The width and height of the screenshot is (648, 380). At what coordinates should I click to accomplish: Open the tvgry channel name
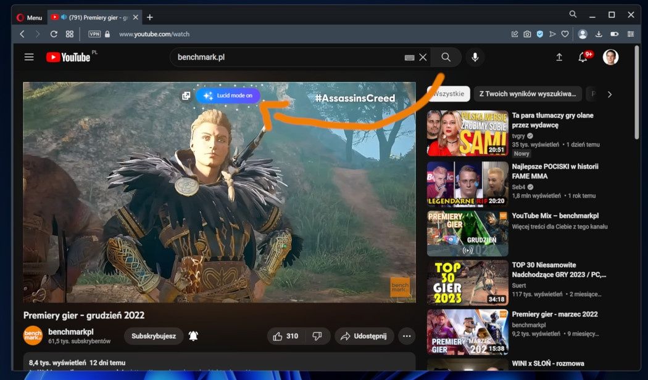518,135
